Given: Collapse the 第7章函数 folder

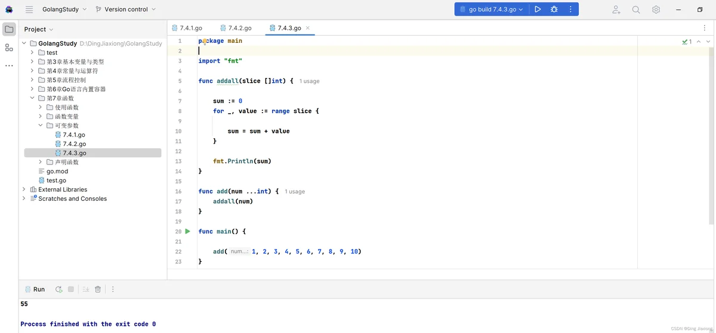Looking at the screenshot, I should (33, 98).
